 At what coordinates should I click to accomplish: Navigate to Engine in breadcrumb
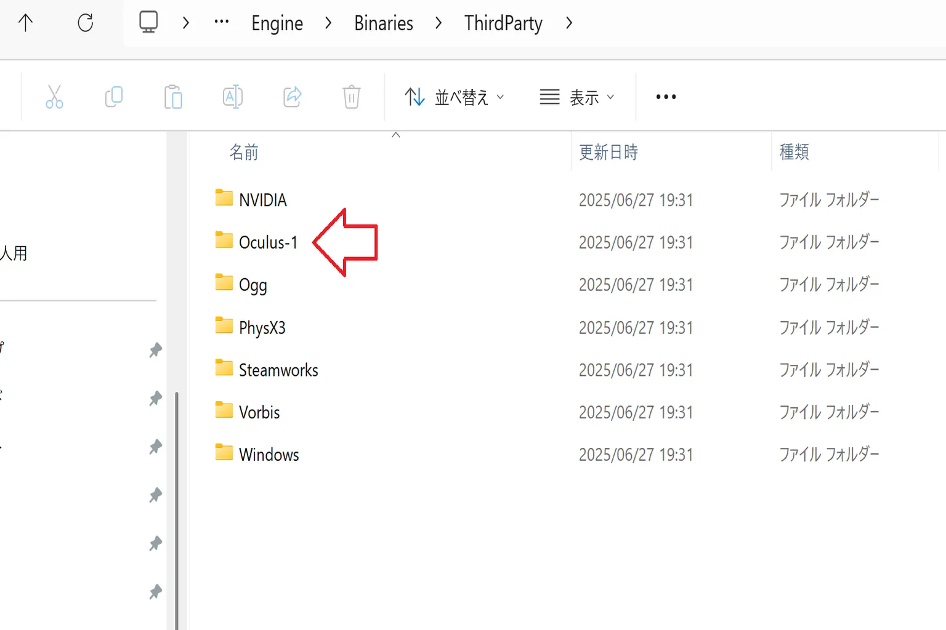[277, 23]
